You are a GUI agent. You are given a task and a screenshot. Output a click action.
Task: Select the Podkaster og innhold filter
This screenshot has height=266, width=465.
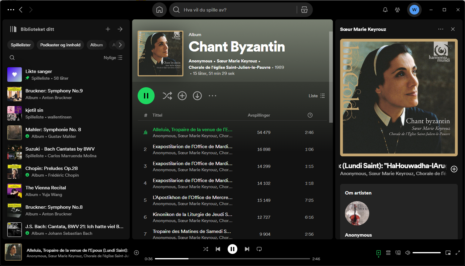coord(60,45)
